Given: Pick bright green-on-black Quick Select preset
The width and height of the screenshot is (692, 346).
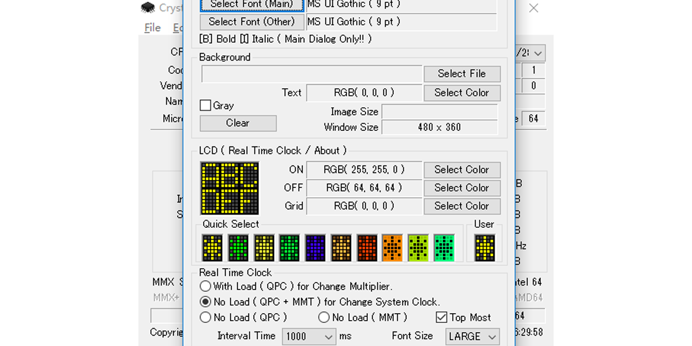Looking at the screenshot, I should pos(238,247).
